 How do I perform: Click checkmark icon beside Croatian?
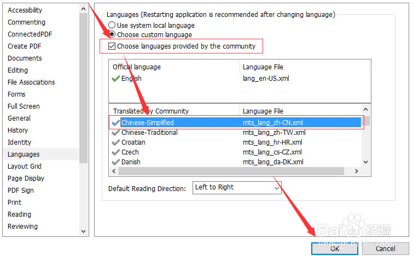click(116, 142)
